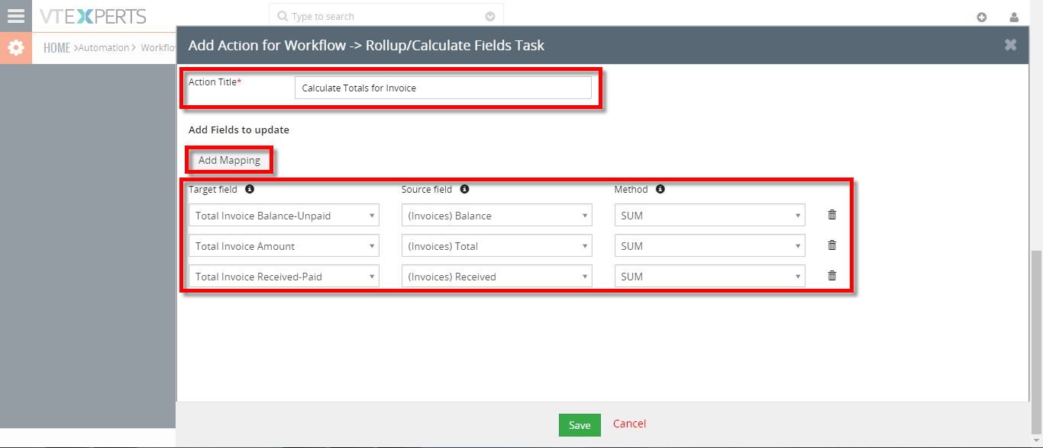Click the quick create plus icon
The width and height of the screenshot is (1043, 448).
[982, 17]
